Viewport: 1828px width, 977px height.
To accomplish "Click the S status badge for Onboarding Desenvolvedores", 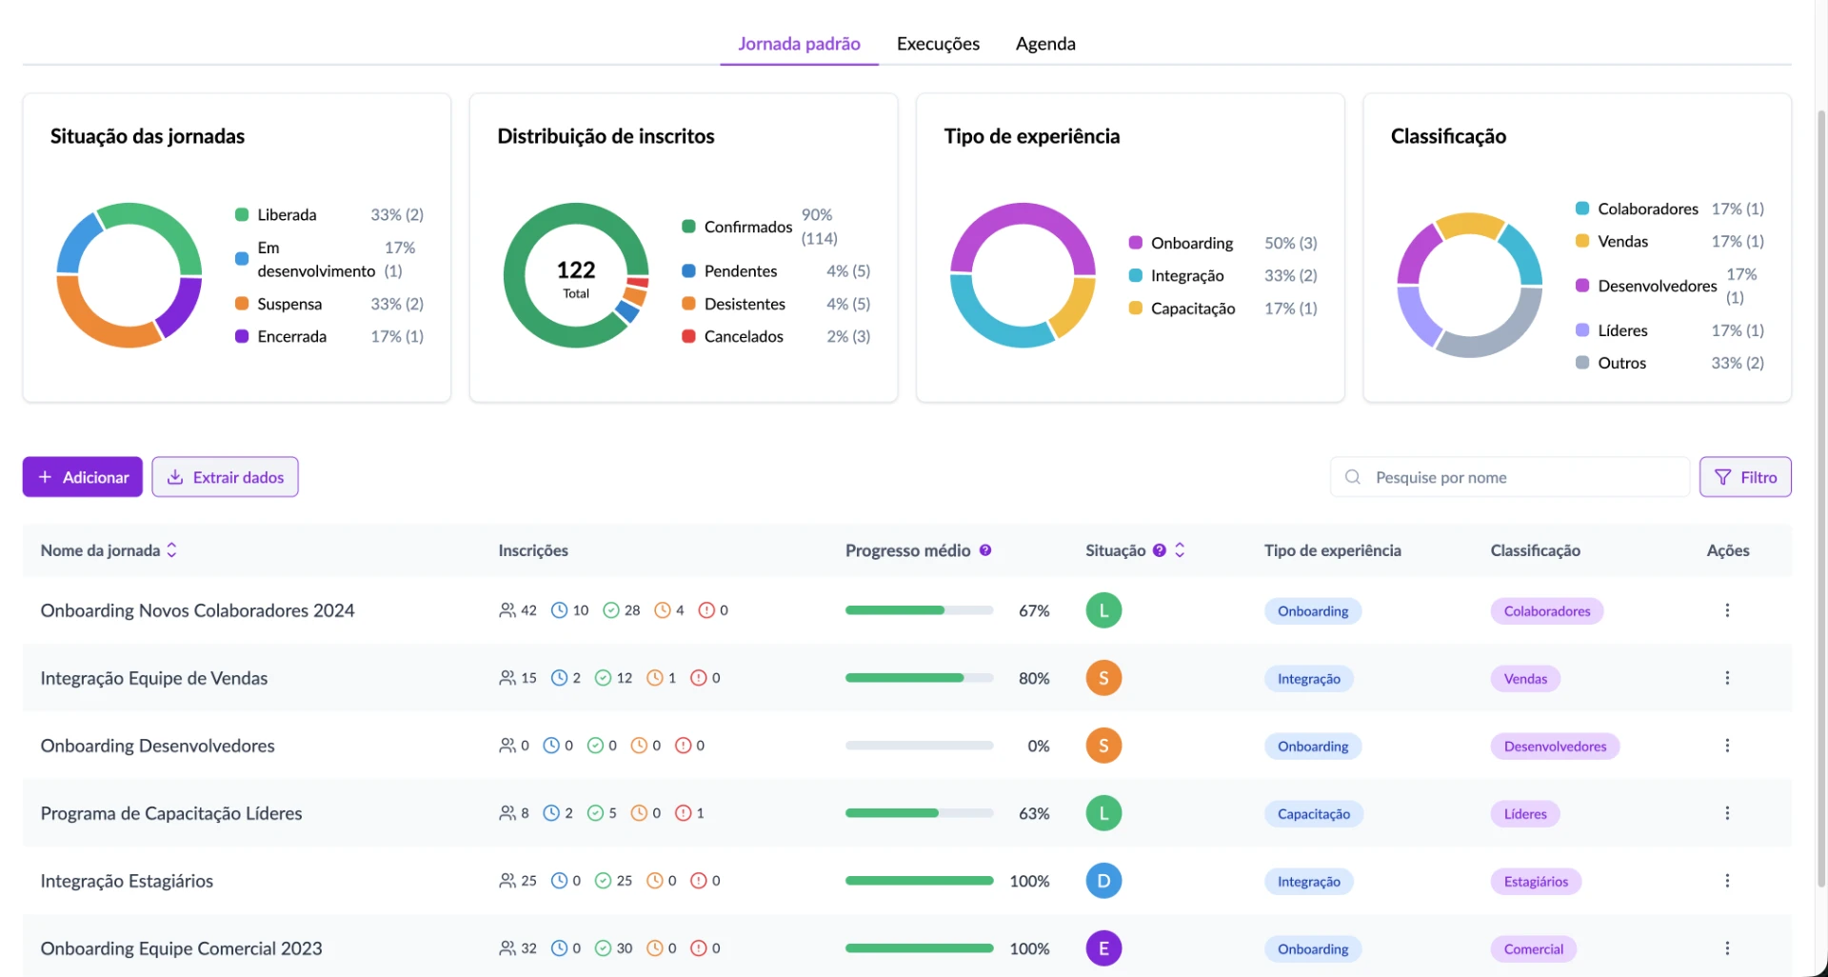I will pyautogui.click(x=1103, y=746).
